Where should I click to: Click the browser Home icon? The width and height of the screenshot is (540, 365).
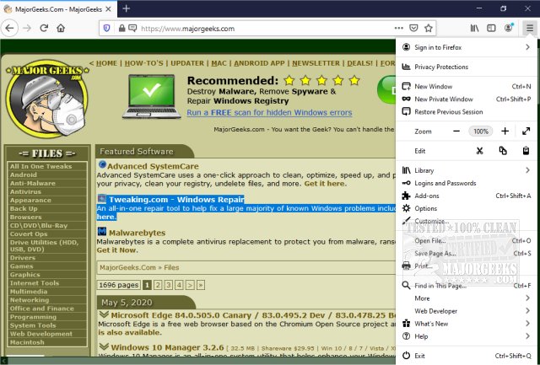click(x=61, y=28)
